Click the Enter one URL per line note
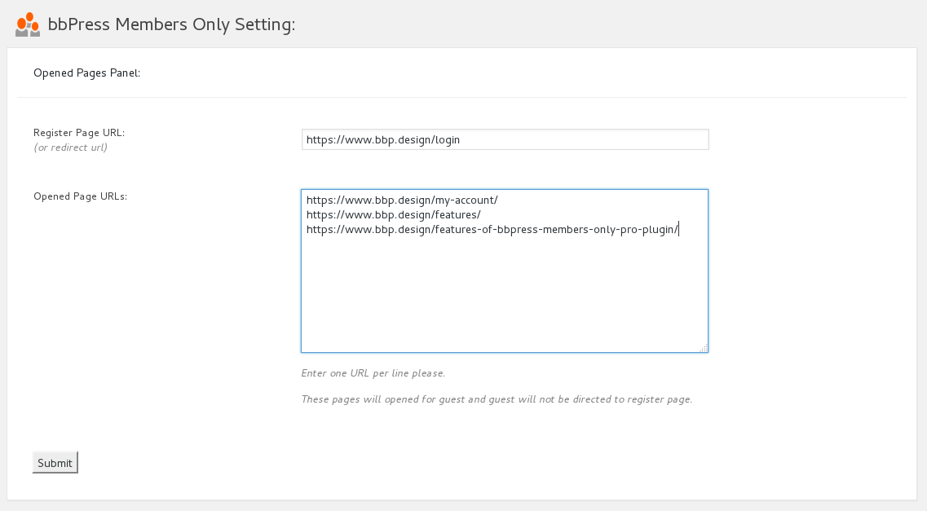Screen dimensions: 927x511 click(x=372, y=372)
